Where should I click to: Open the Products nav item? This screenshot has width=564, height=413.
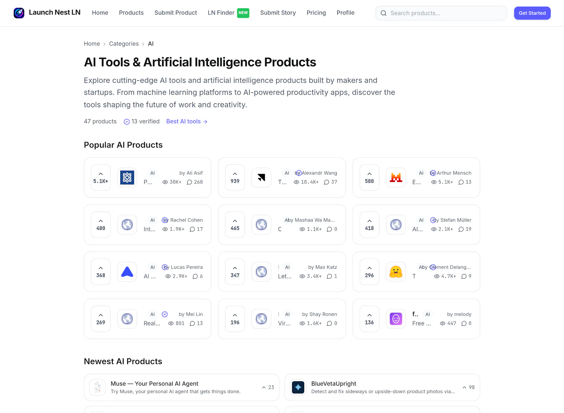click(131, 13)
